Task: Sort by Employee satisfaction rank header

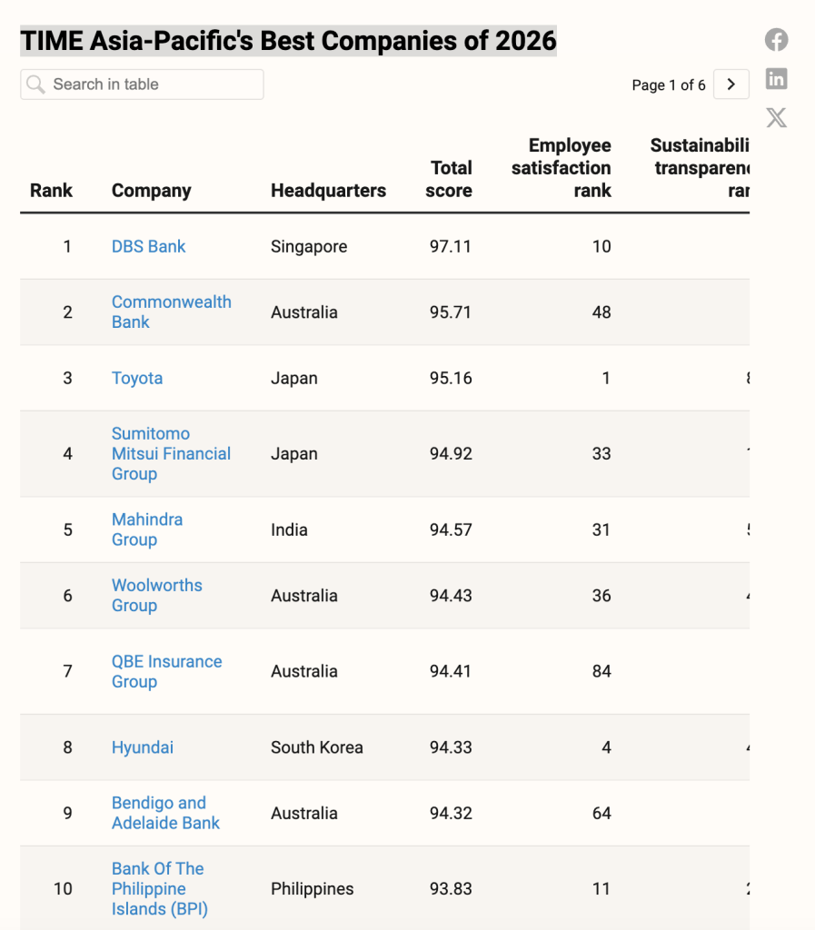Action: pos(562,168)
